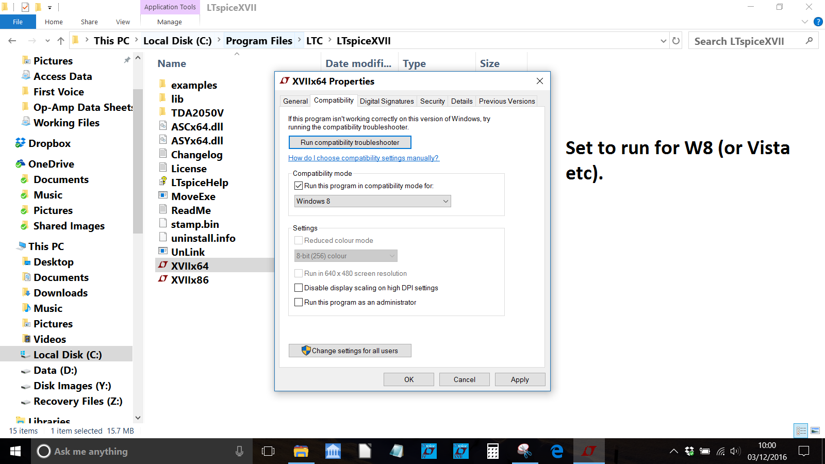This screenshot has width=825, height=464.
Task: Open the File ribbon menu
Action: click(x=18, y=22)
